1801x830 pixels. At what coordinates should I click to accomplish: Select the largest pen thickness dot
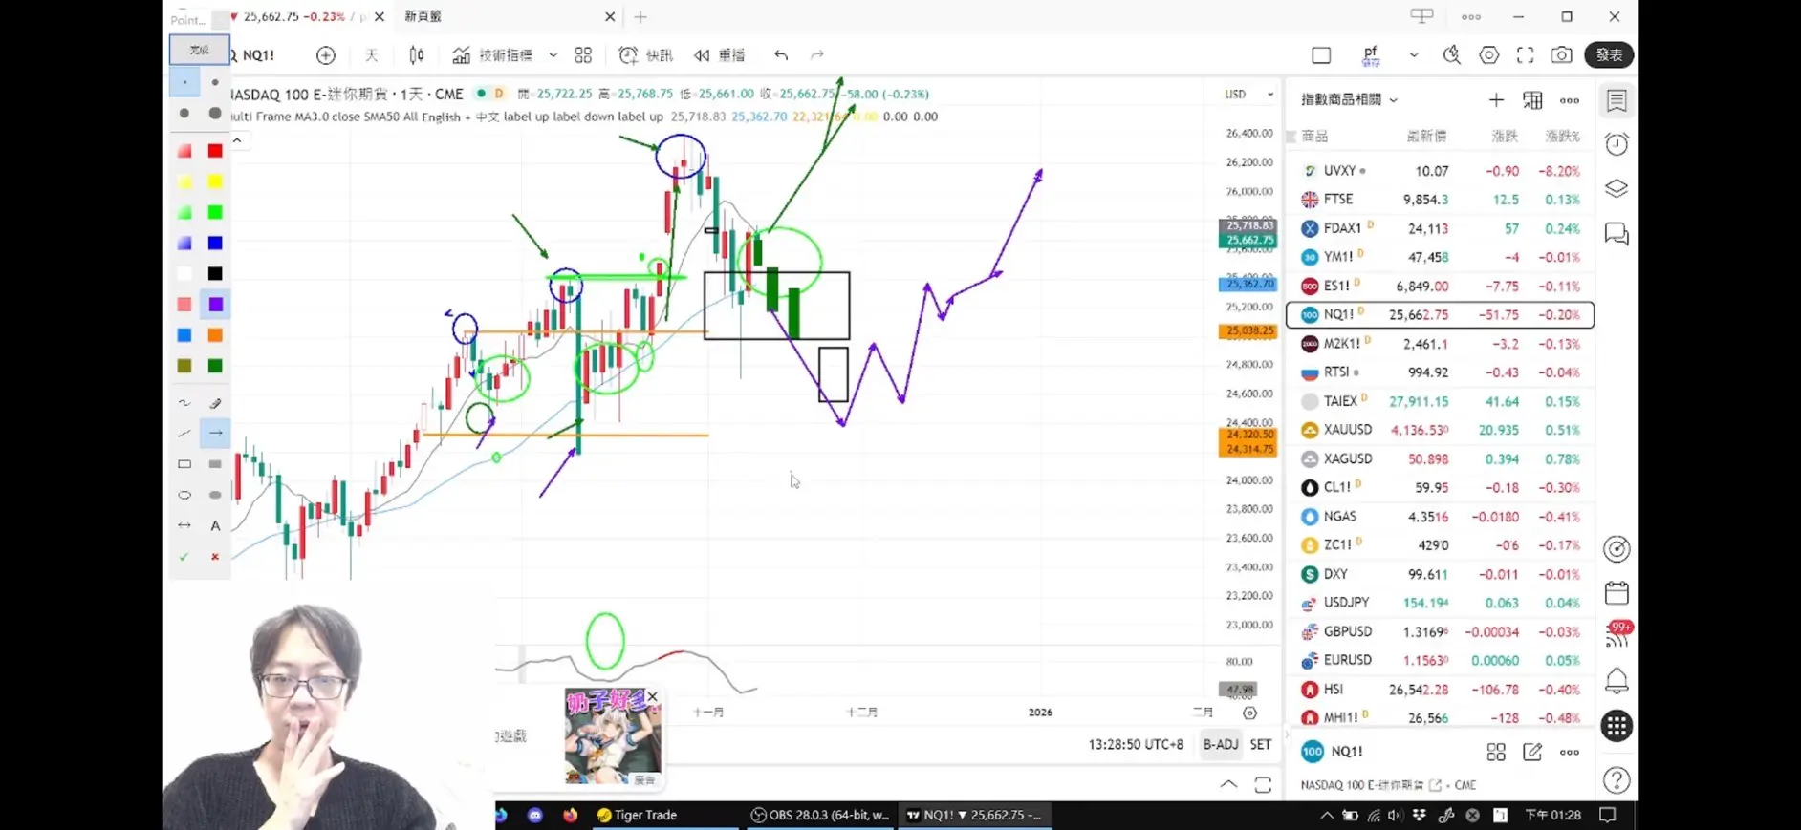pos(215,114)
